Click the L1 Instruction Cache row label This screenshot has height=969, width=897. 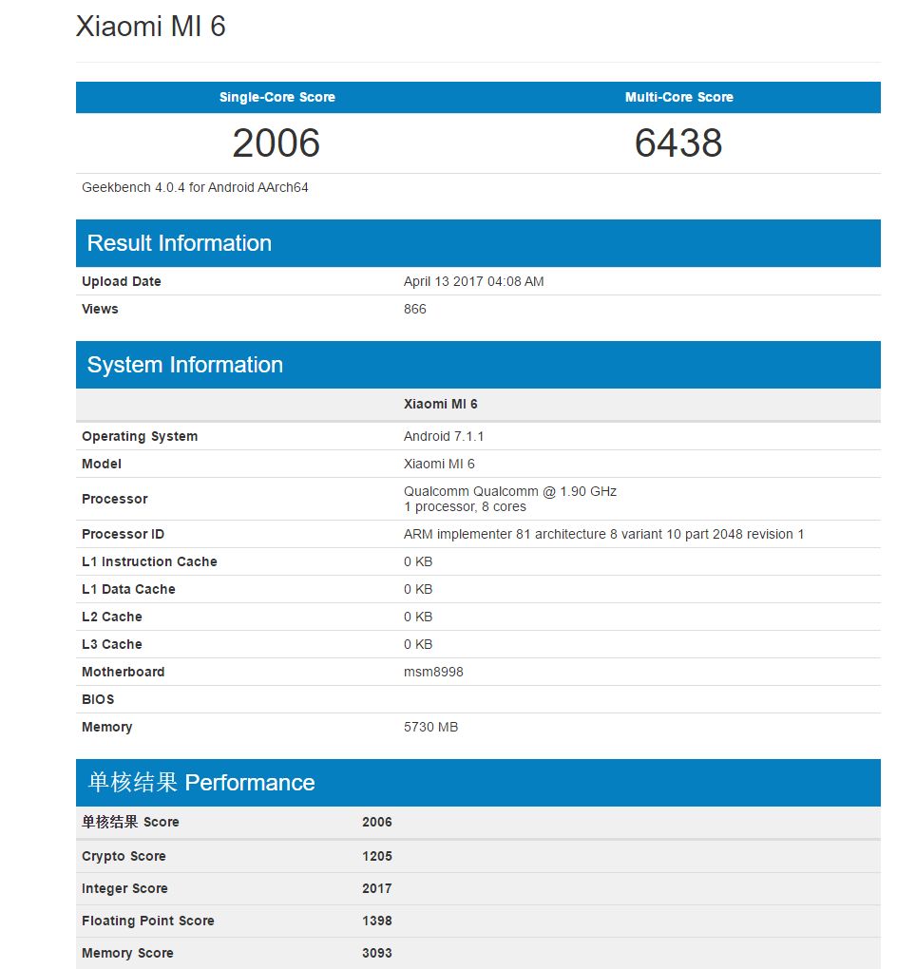(149, 561)
